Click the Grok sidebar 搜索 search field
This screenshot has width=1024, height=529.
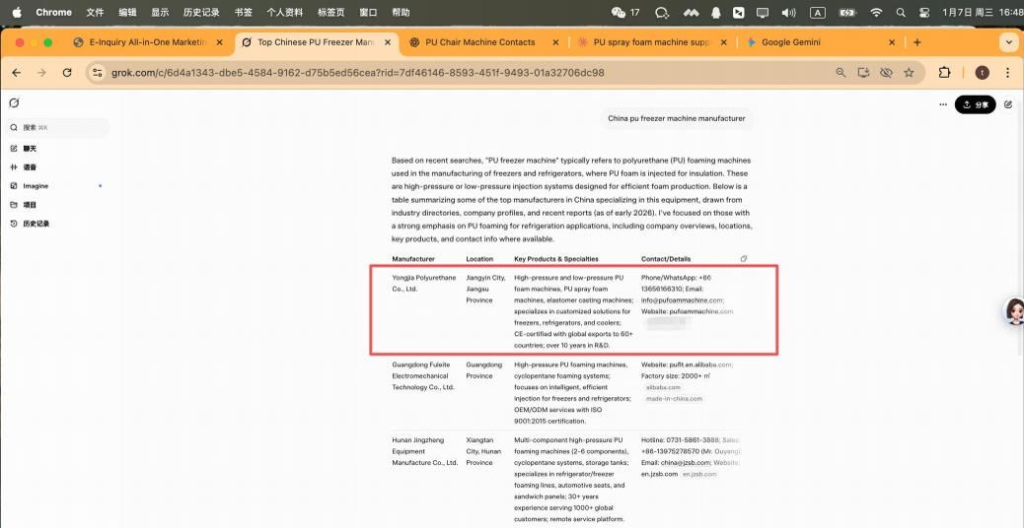[57, 128]
